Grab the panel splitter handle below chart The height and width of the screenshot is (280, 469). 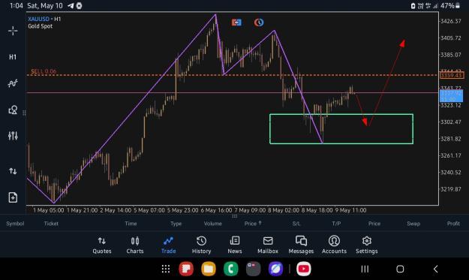click(234, 216)
